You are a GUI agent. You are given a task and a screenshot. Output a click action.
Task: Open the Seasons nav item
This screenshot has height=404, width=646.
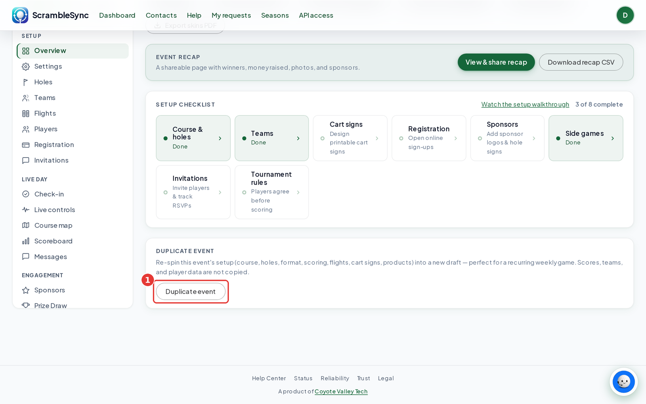click(275, 15)
